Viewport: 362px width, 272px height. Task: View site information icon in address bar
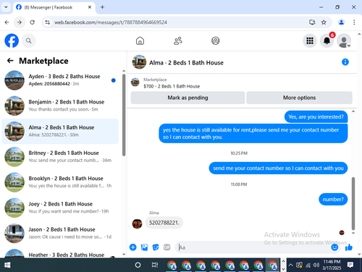[48, 22]
